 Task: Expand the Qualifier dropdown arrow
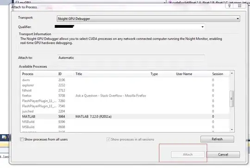pyautogui.click(x=202, y=27)
